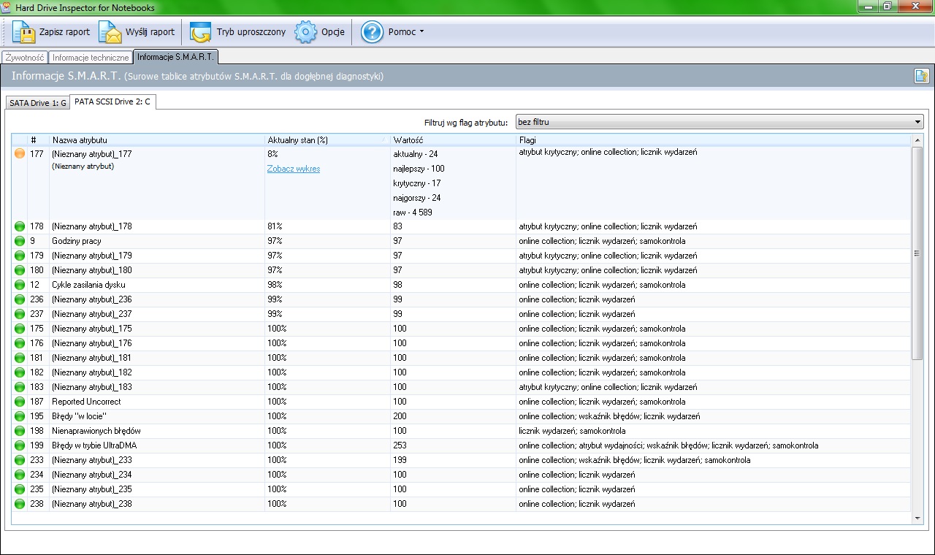Click the green status icon for Cykle zasilania dysku
This screenshot has height=555, width=935.
pos(20,285)
